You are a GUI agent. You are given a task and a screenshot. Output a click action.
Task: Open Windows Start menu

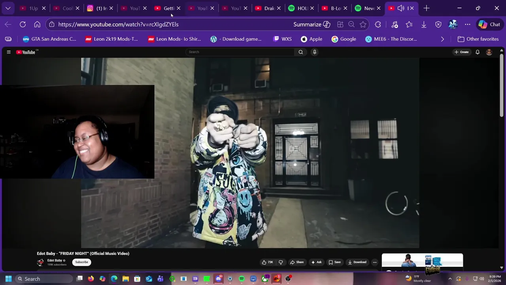click(x=8, y=279)
